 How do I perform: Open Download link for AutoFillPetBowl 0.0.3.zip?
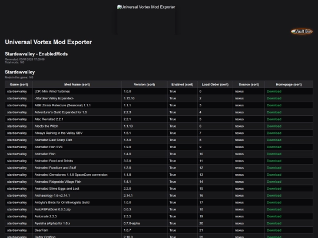click(274, 209)
